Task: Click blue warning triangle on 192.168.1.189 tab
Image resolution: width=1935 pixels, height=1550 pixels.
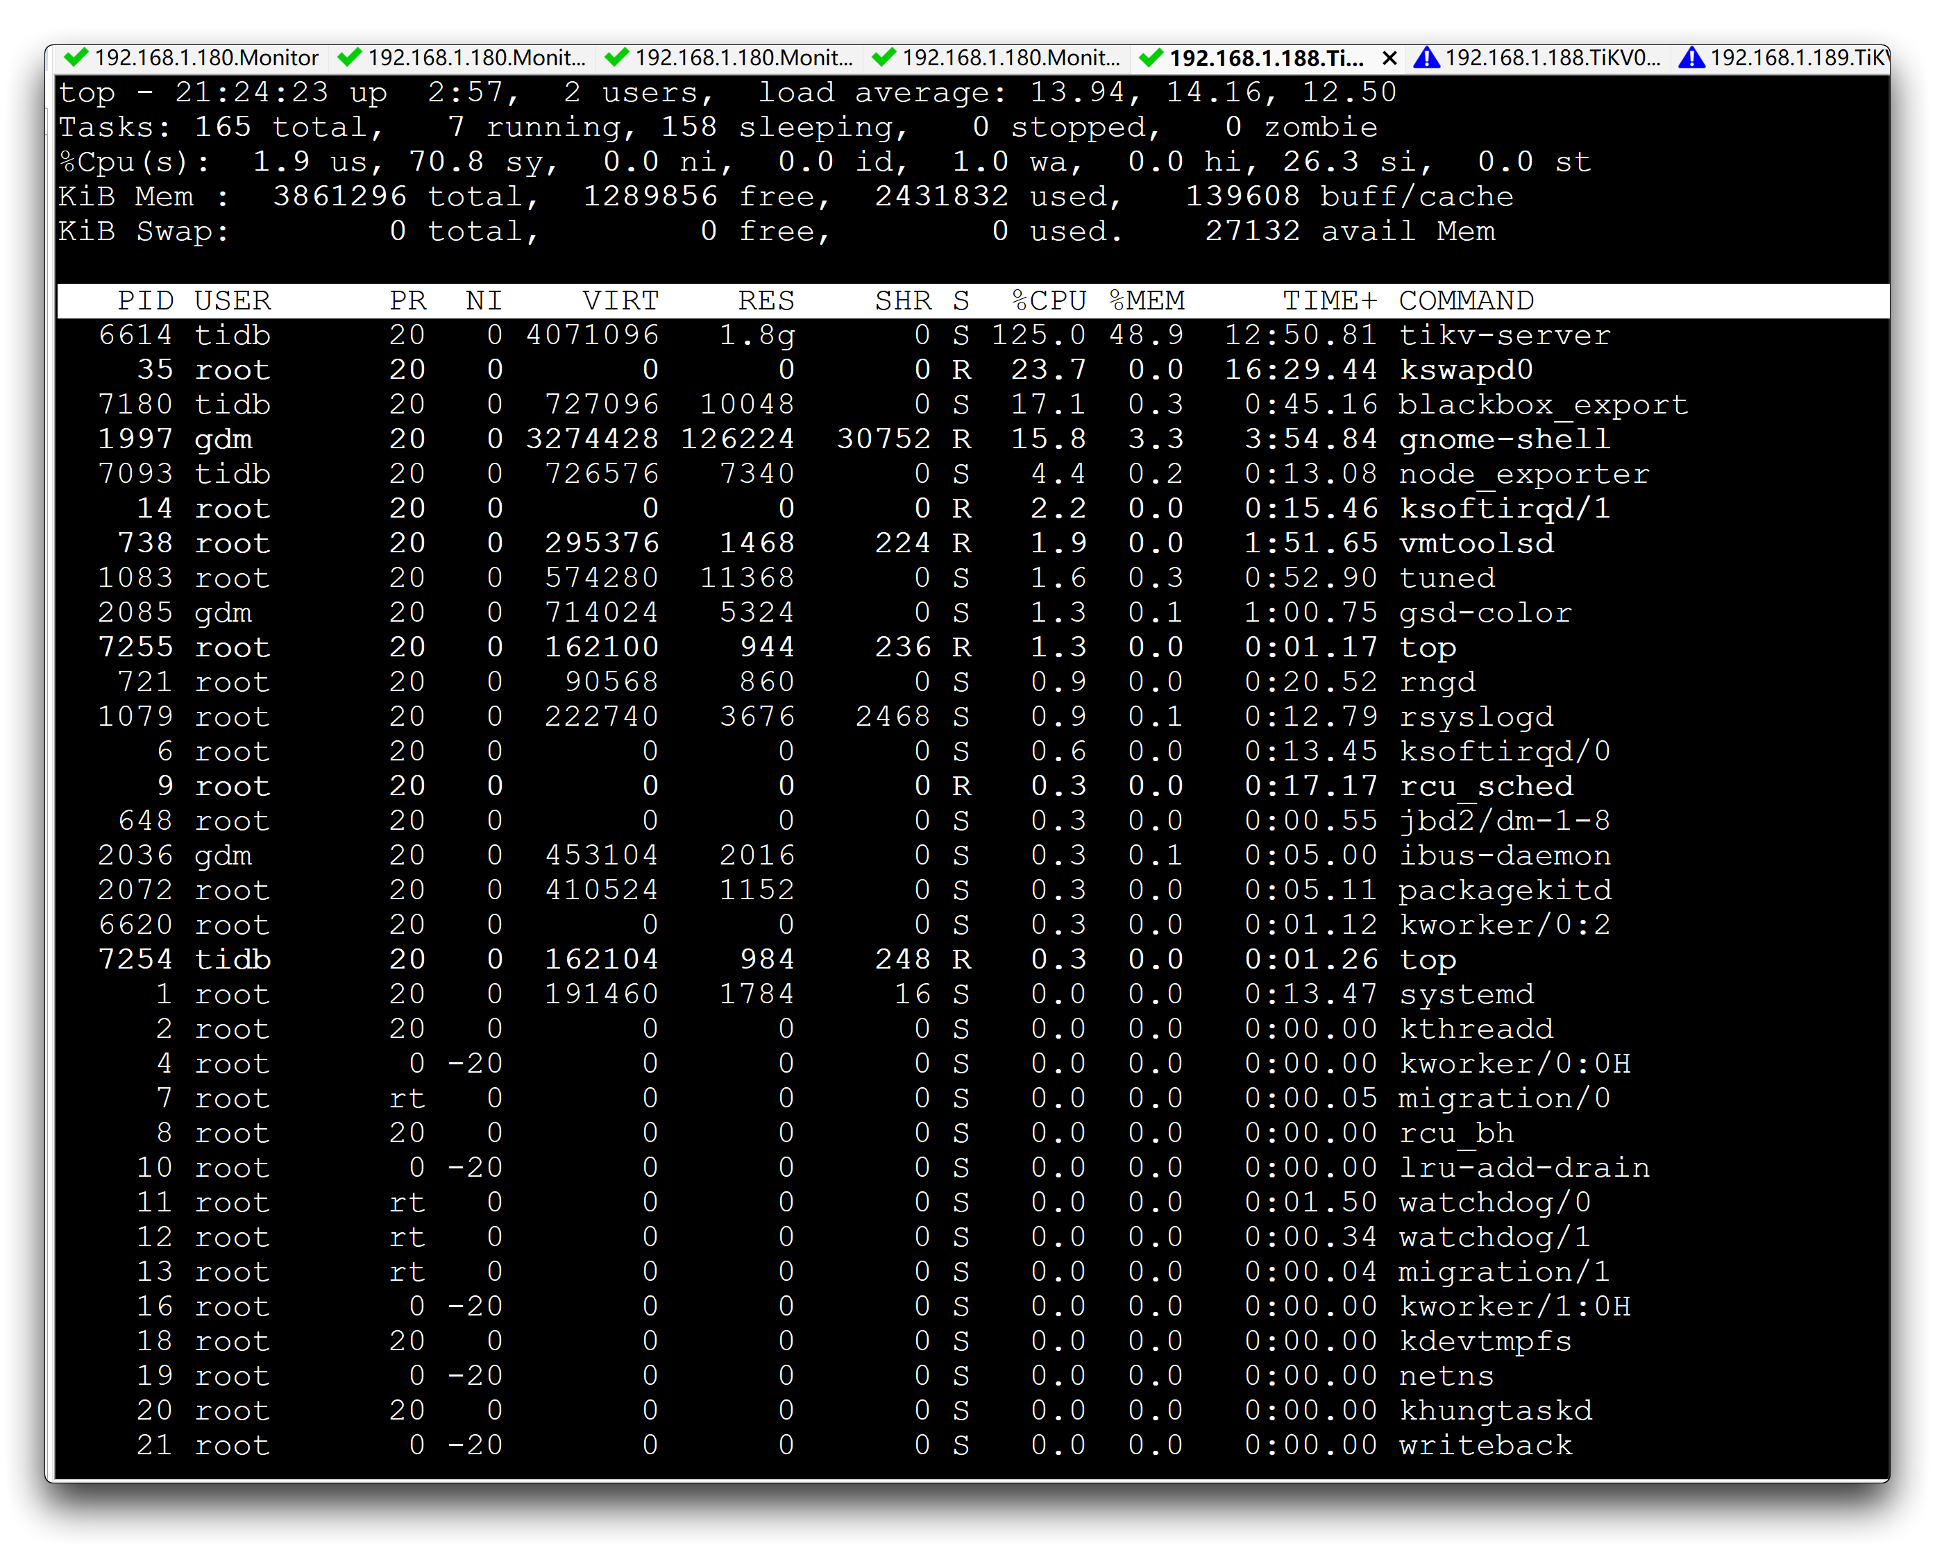Action: tap(1691, 58)
